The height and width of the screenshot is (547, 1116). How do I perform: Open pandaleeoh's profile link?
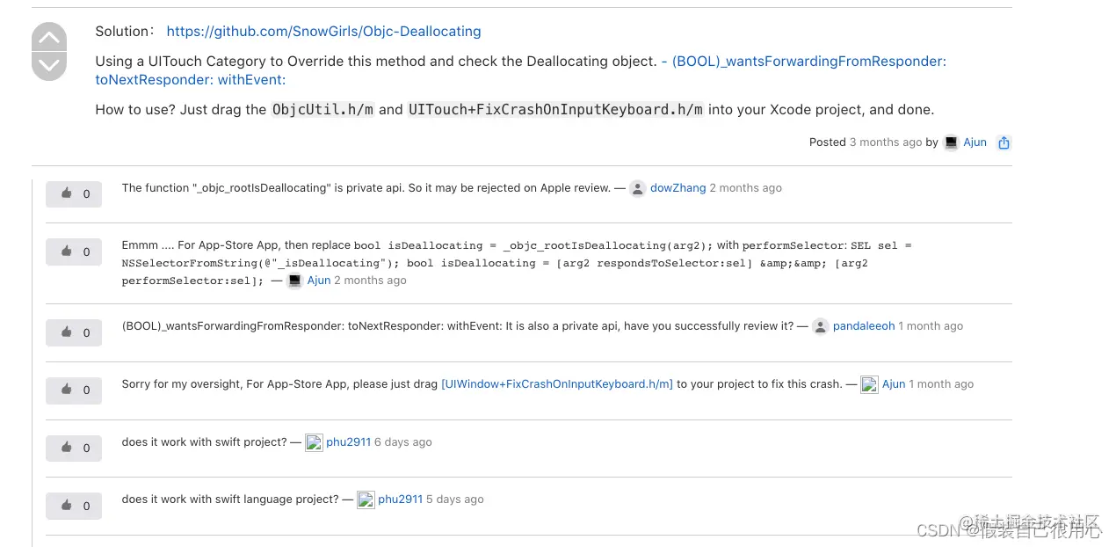click(864, 326)
